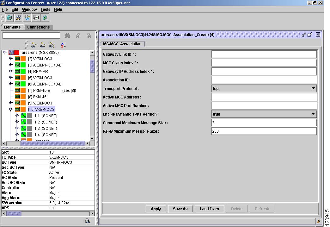The height and width of the screenshot is (227, 330).
Task: Click the green line icon beside 1.1 (SONET)
Action: coord(24,116)
